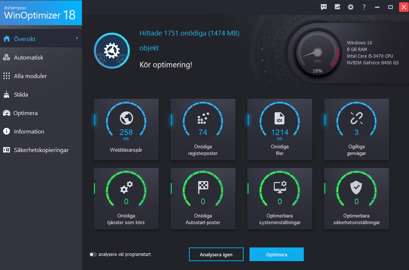Maximize the WinOptimizer window
Screen dimensions: 409x270
(391, 7)
